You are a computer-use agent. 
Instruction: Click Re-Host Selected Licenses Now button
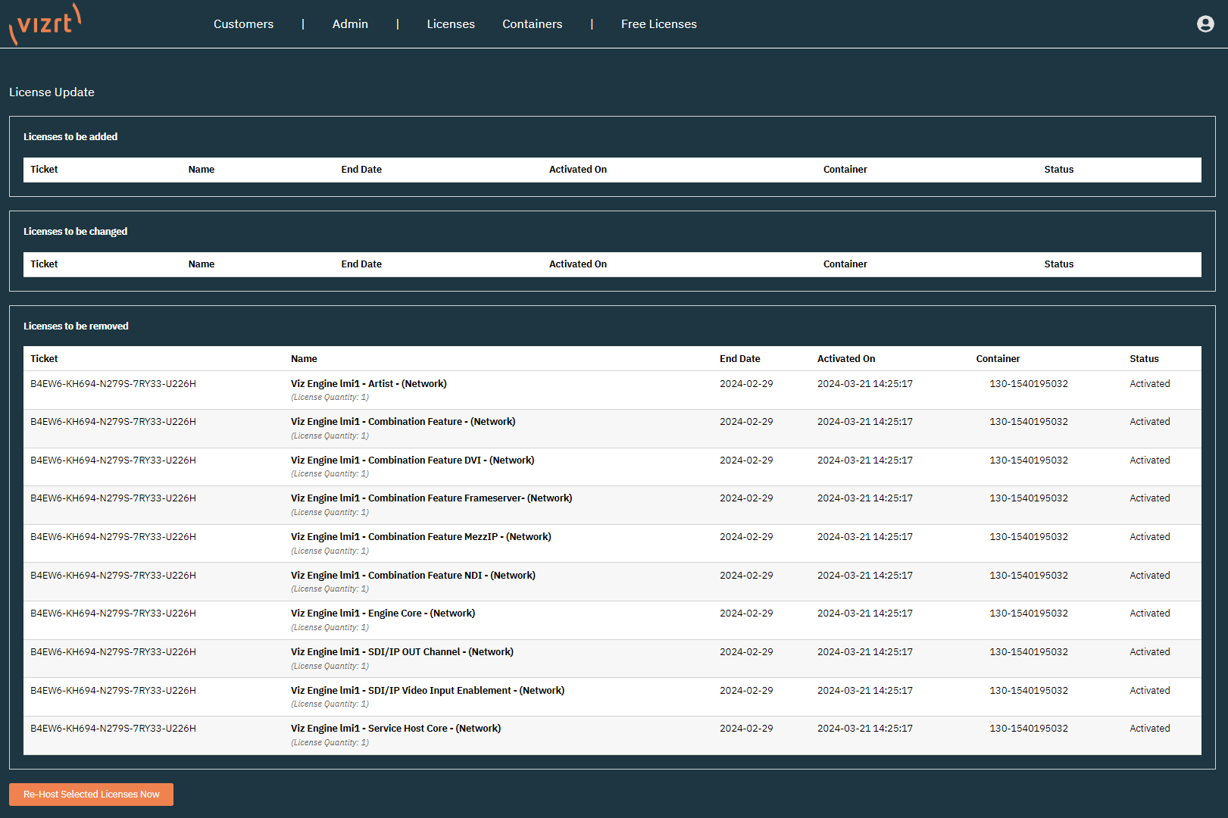pos(91,795)
